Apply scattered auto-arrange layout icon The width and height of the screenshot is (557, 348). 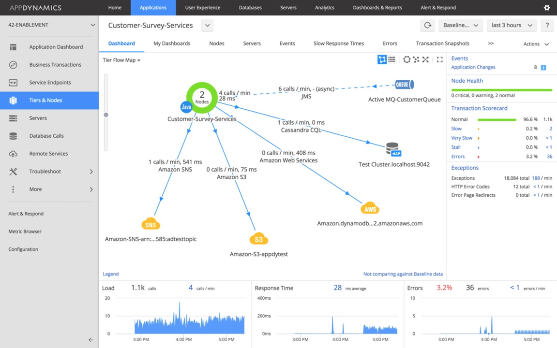click(416, 59)
